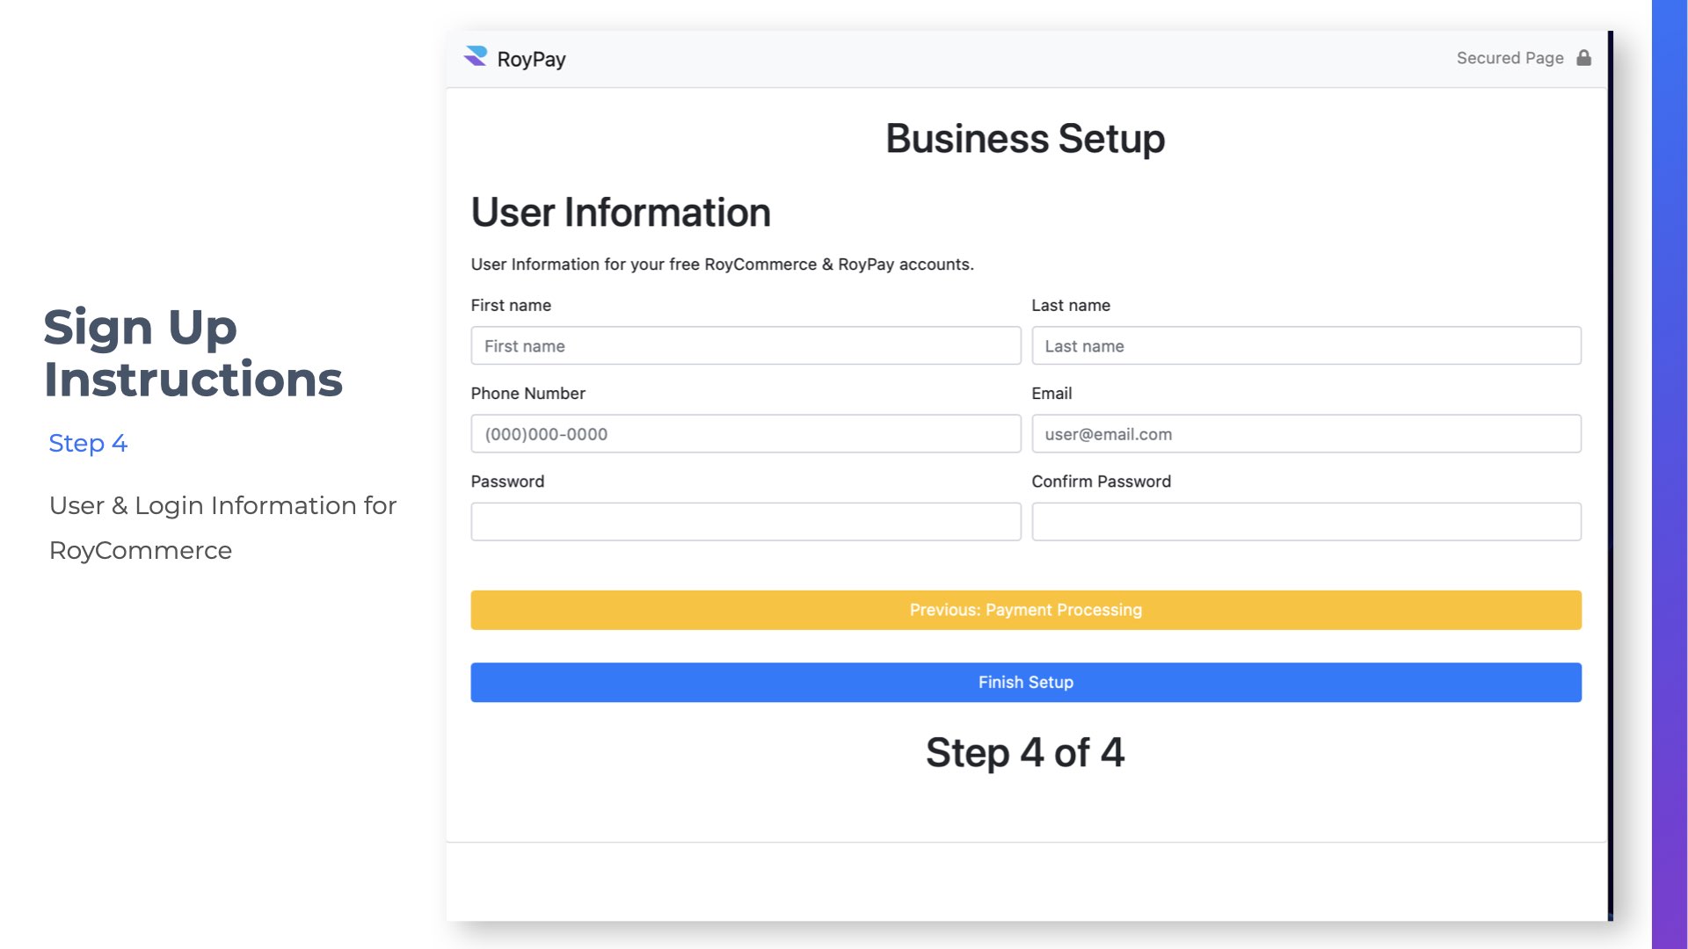Click the Password entry field
The width and height of the screenshot is (1688, 949).
746,522
